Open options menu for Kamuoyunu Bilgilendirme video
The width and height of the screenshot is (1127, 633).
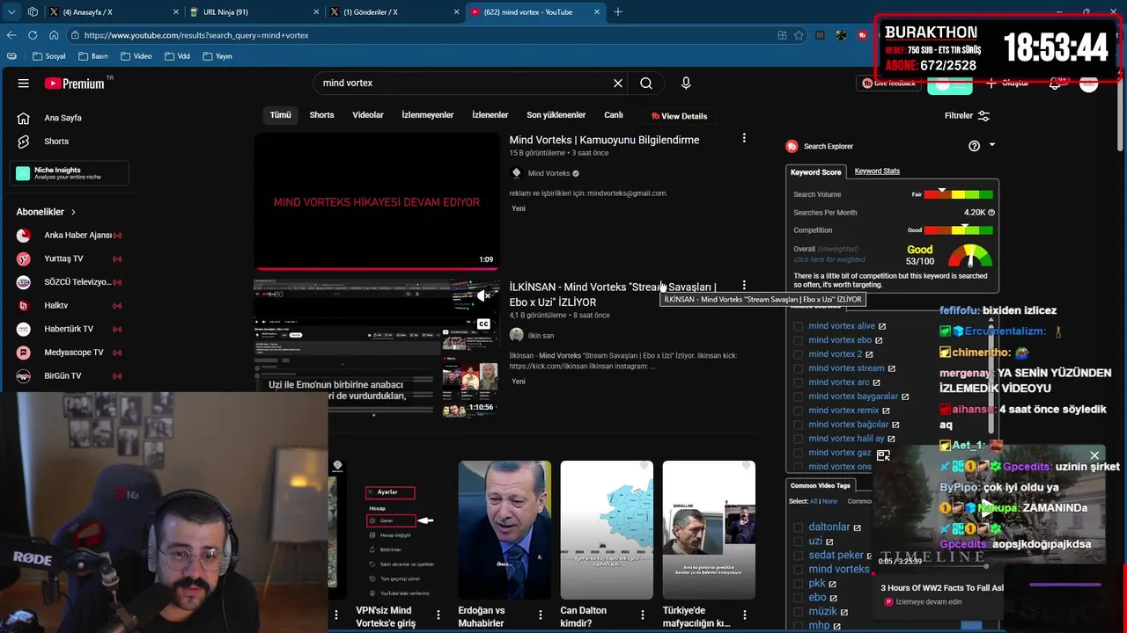744,139
